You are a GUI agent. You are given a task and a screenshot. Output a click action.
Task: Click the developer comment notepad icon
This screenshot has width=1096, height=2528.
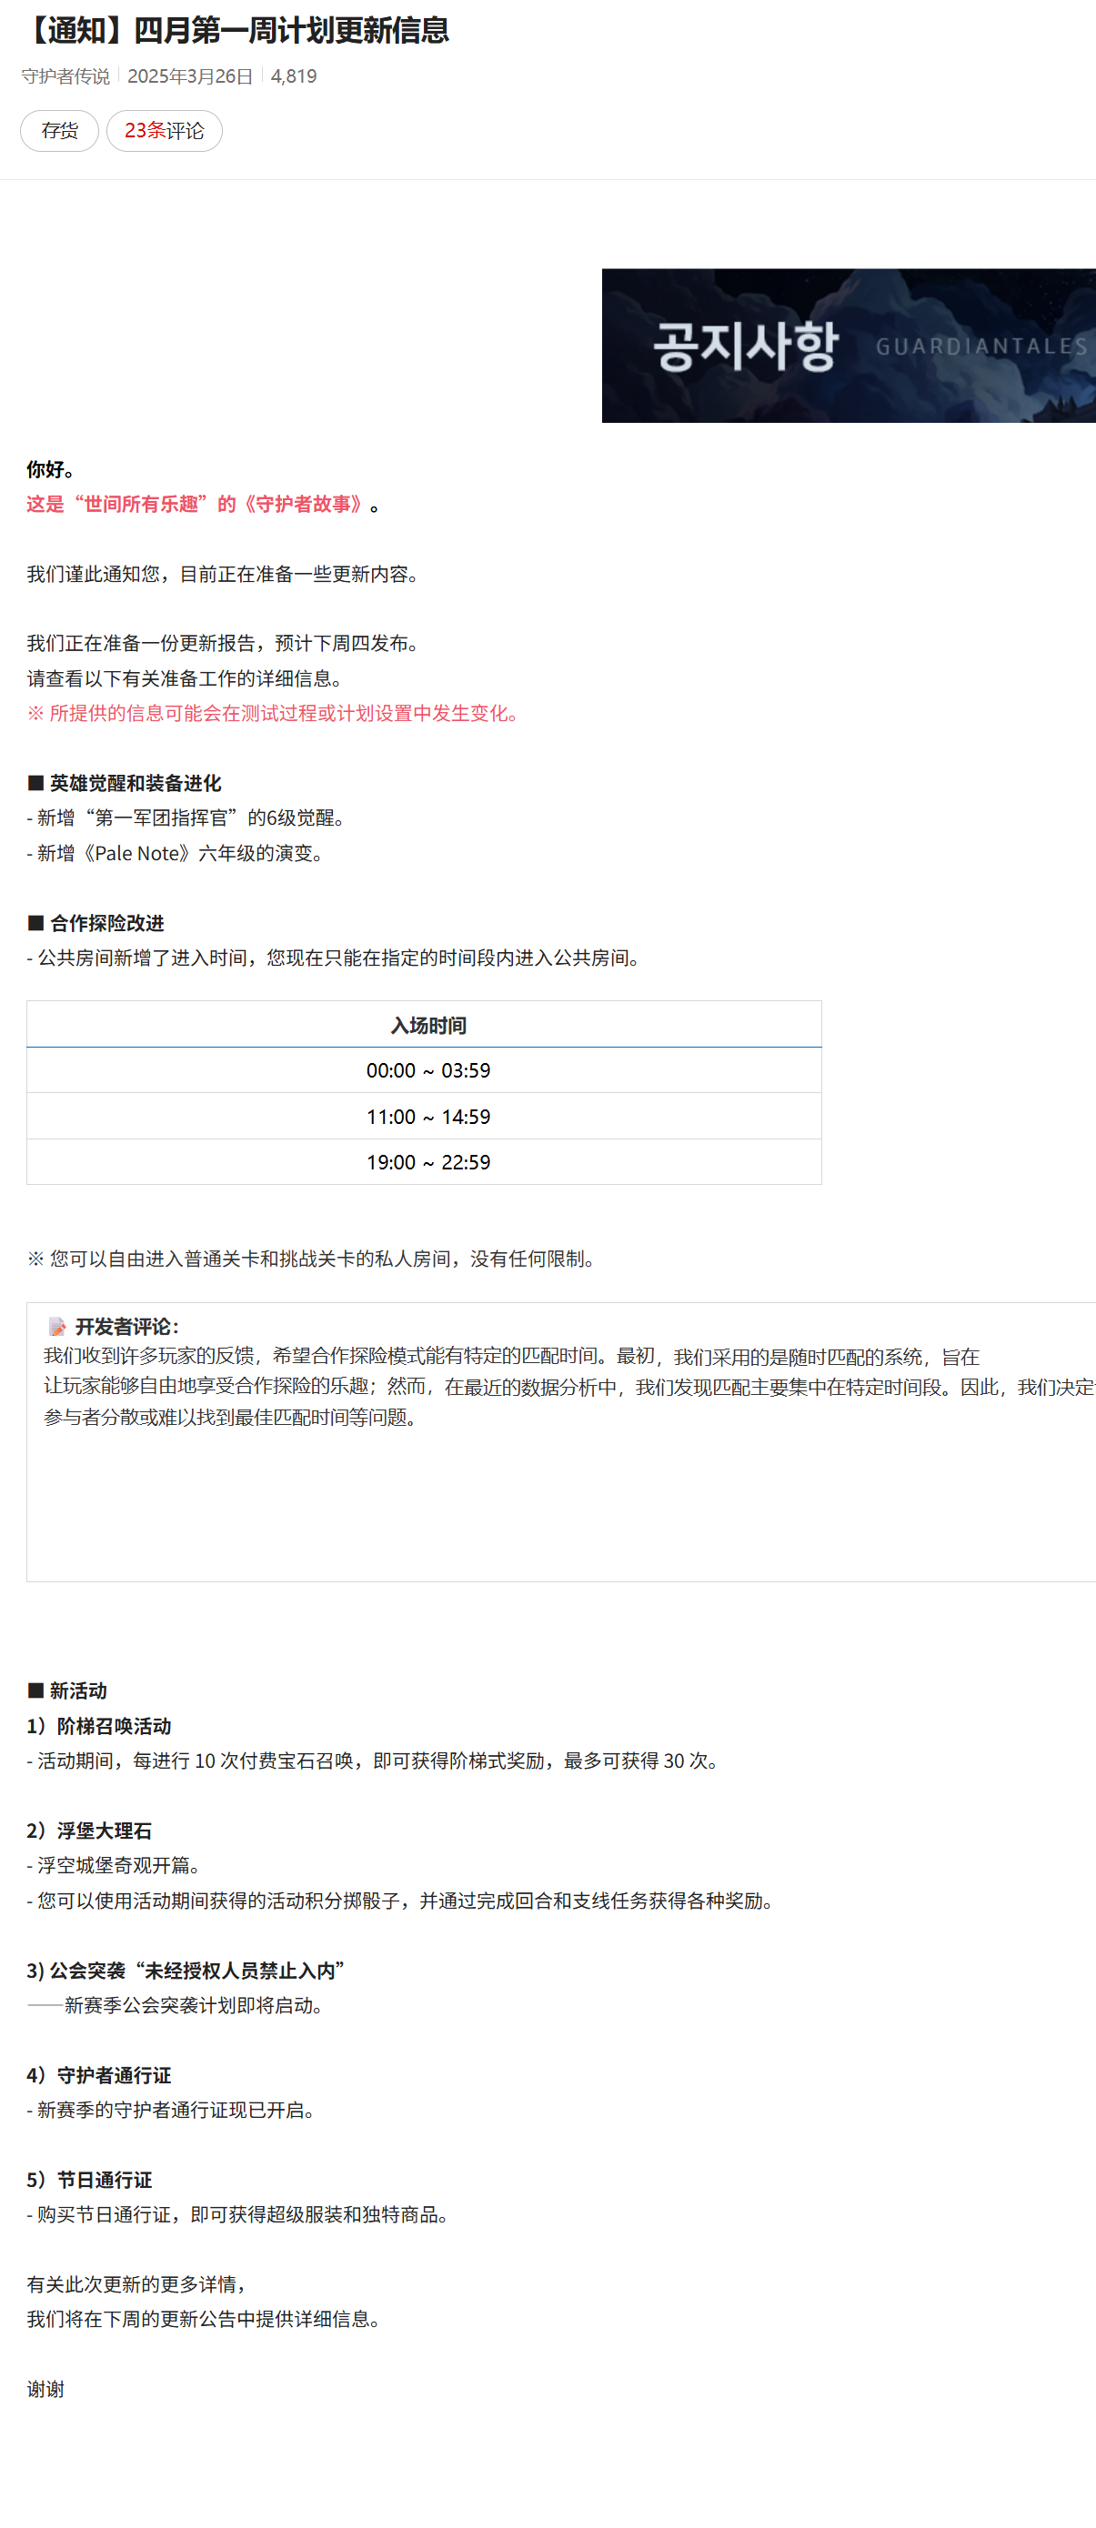point(57,1327)
